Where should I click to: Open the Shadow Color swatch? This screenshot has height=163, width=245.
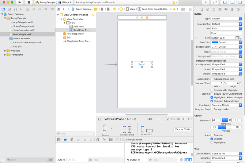click(x=215, y=47)
